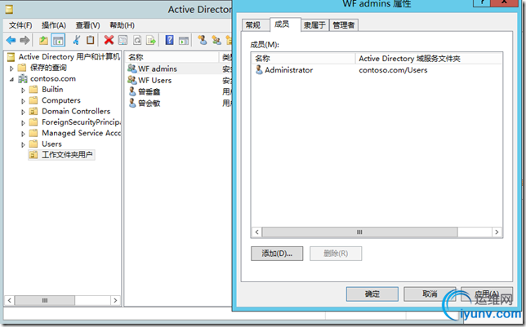Click the Administrator user icon in members list
Image resolution: width=526 pixels, height=327 pixels.
[259, 69]
